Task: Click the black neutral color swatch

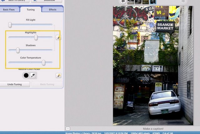Action: click(26, 76)
